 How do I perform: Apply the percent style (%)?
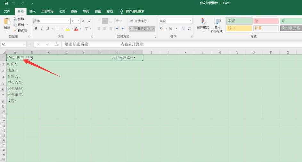170,28
